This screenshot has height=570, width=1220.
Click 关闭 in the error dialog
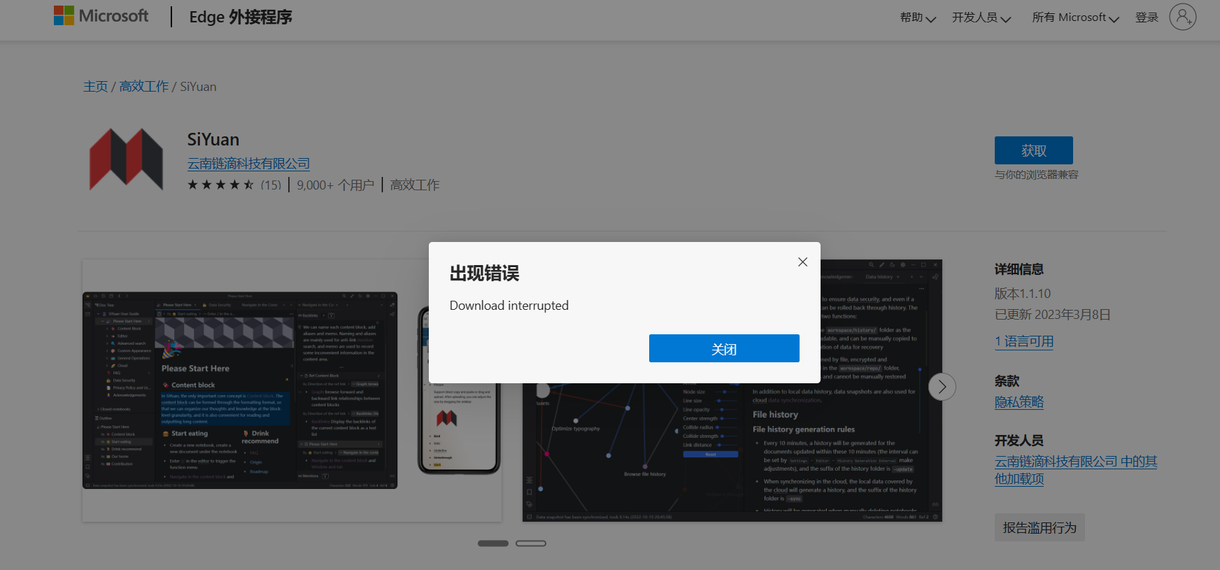[x=724, y=348]
